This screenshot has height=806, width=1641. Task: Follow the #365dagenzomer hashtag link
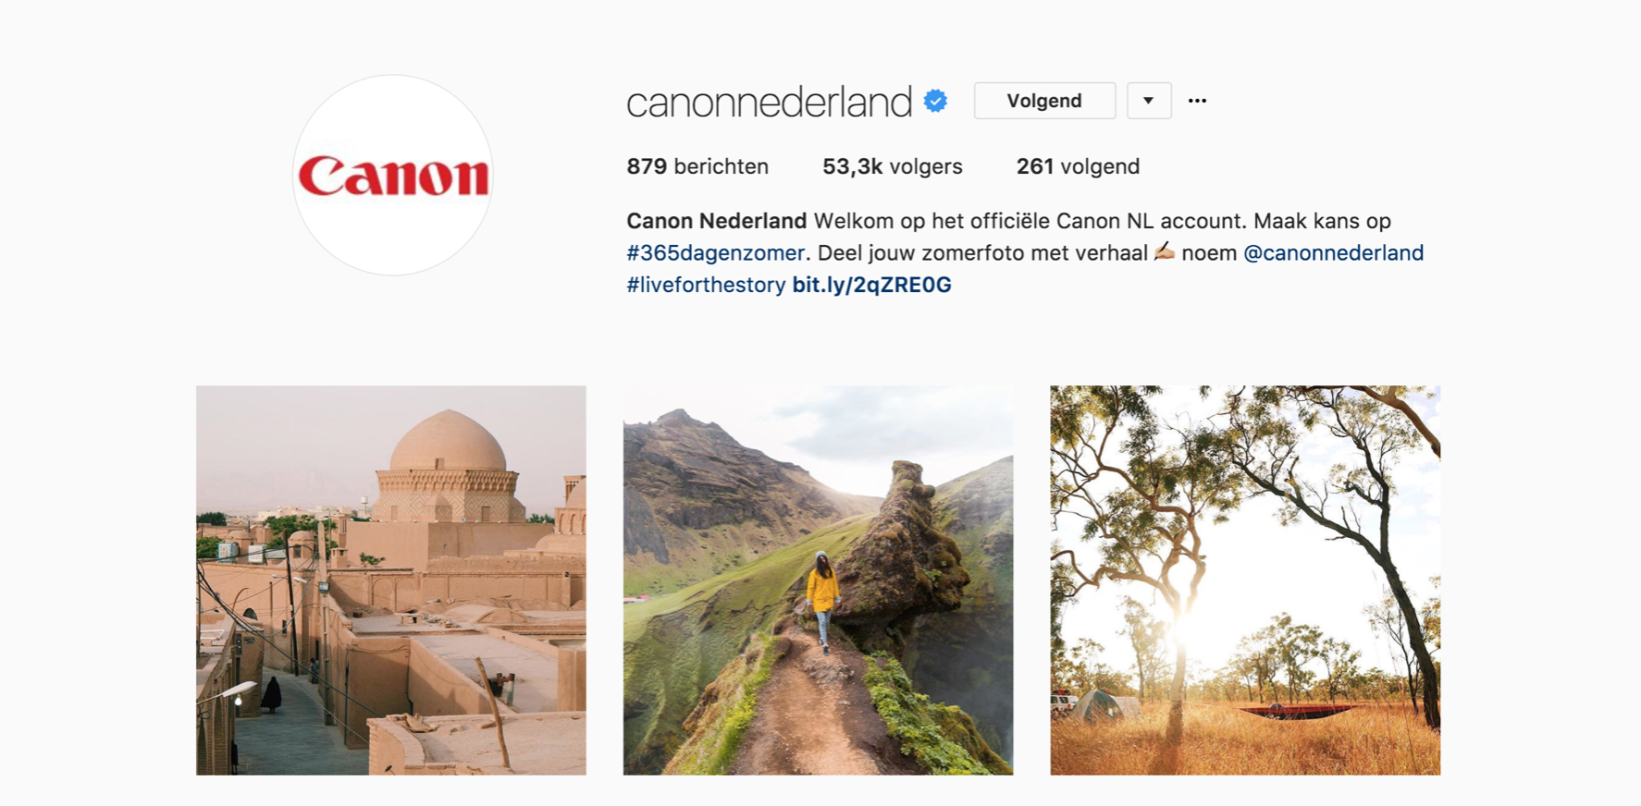click(715, 253)
